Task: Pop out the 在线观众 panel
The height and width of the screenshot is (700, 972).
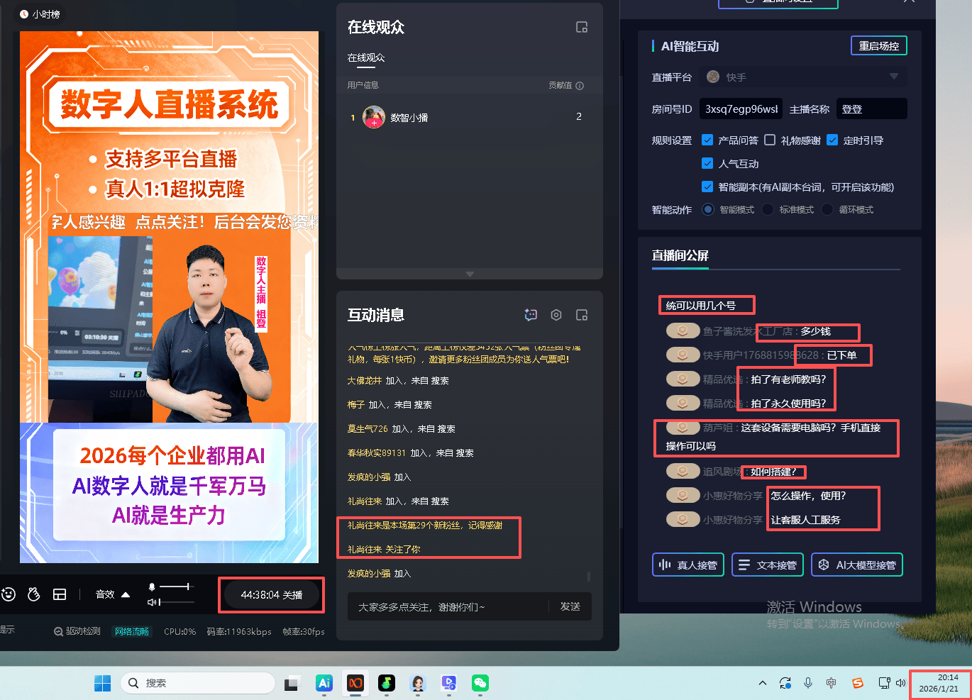Action: pyautogui.click(x=581, y=28)
